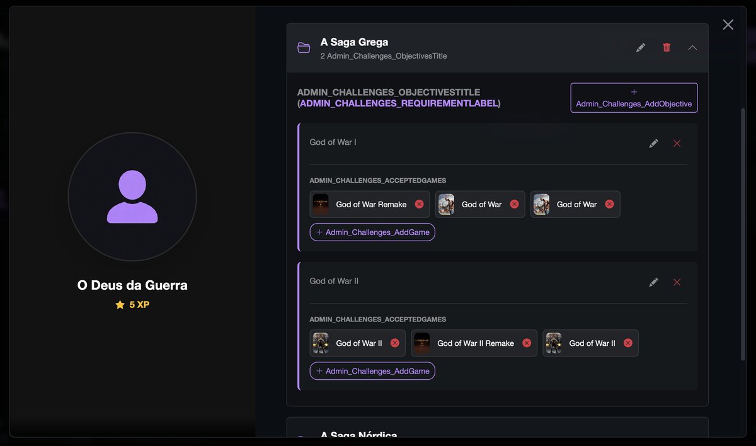Remove the God of War II chip after the Remake chip
This screenshot has height=446, width=756.
(628, 343)
